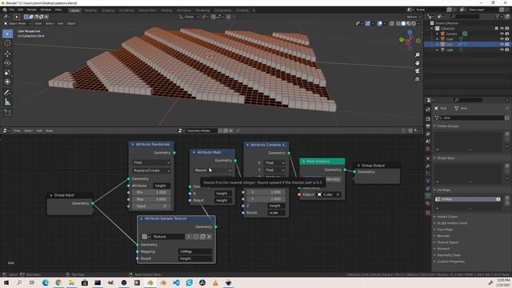The image size is (512, 288).
Task: Hide Cube in outliner via eye icon
Action: tap(502, 39)
